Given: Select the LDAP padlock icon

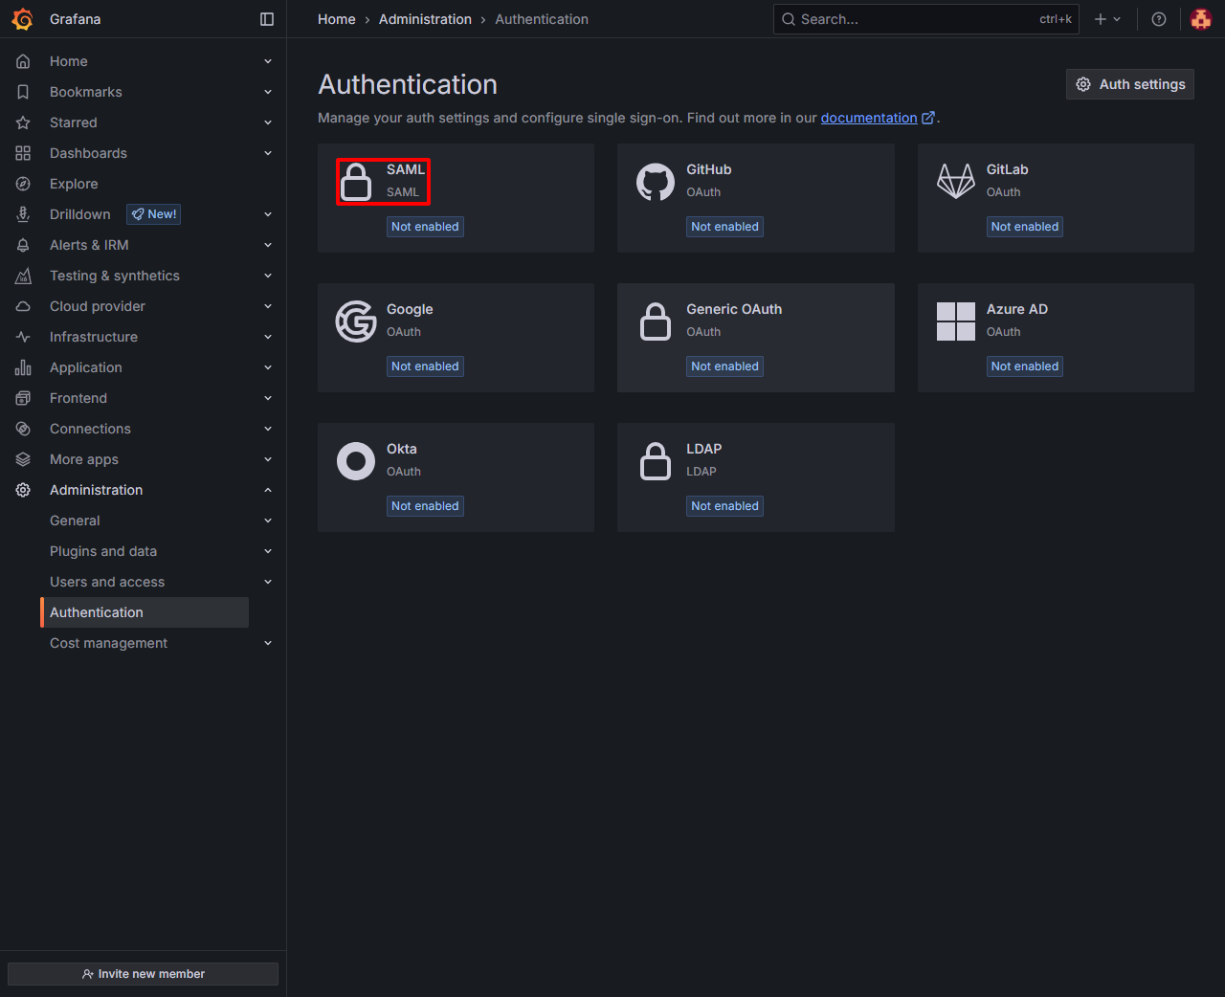Looking at the screenshot, I should point(656,461).
